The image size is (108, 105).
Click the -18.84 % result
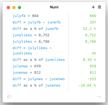(87, 85)
